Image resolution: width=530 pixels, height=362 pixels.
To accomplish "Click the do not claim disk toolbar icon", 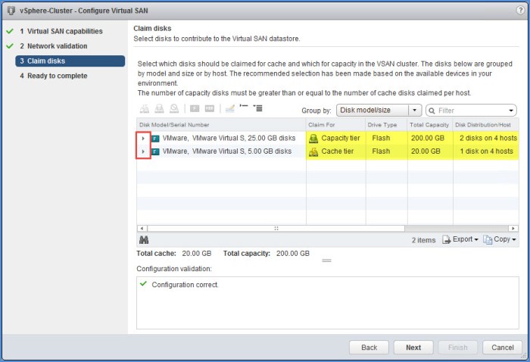I will click(x=174, y=108).
